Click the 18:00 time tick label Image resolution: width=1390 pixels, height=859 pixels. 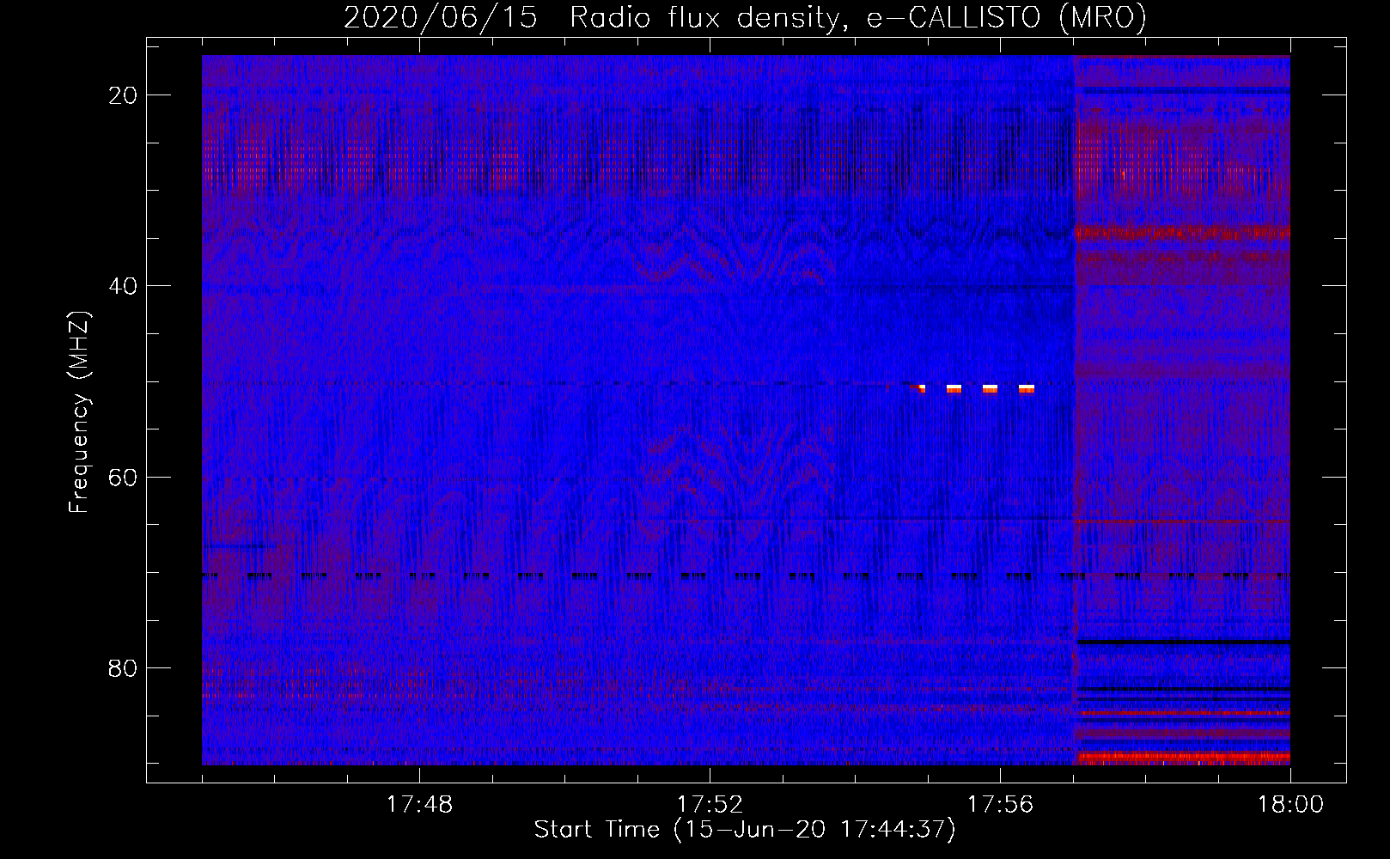coord(1290,805)
